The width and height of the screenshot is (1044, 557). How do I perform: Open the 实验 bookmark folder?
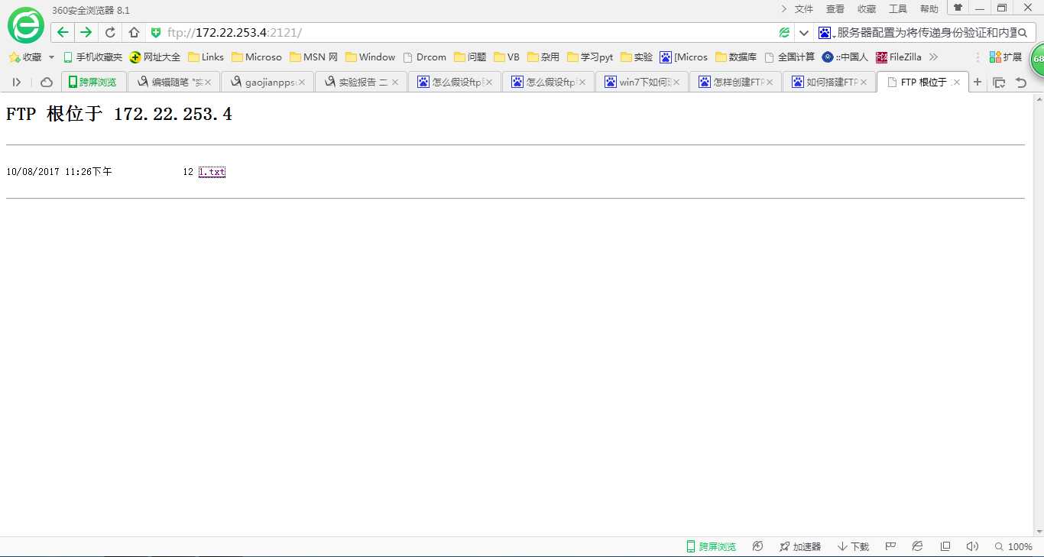click(637, 57)
